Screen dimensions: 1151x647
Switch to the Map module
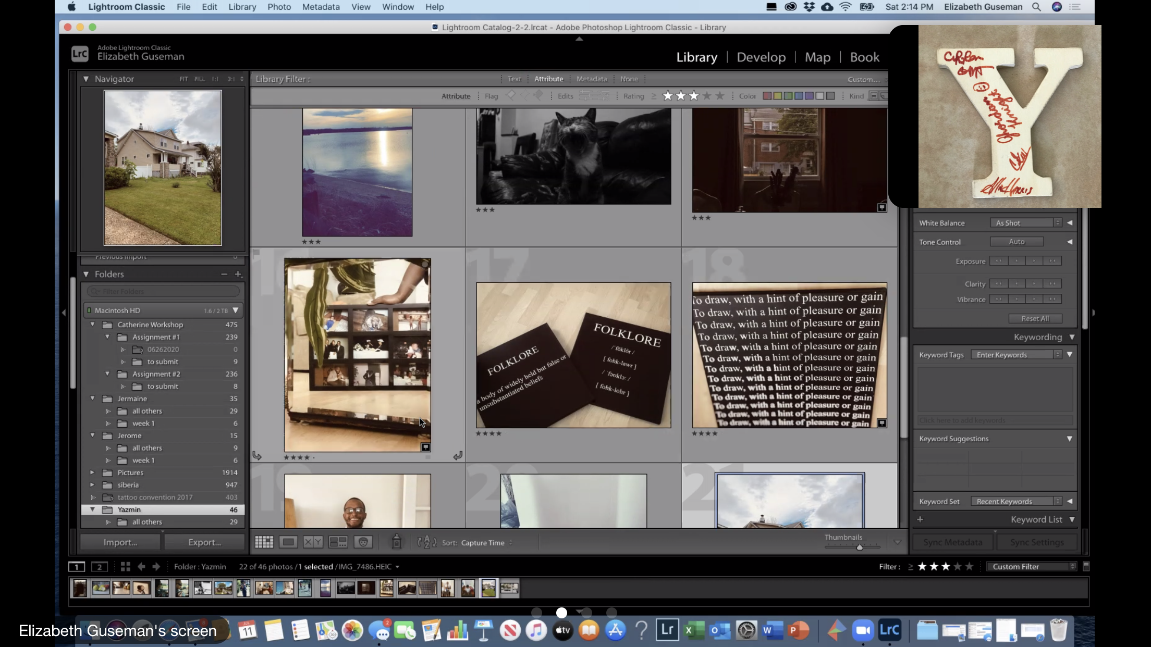coord(817,57)
